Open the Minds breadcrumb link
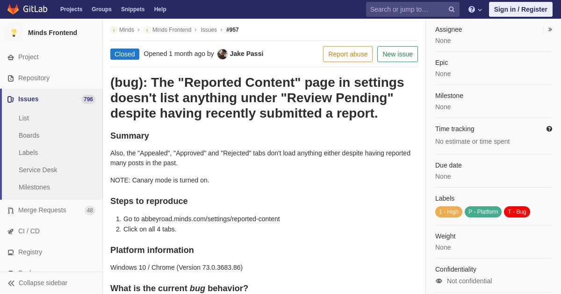The height and width of the screenshot is (294, 561). (127, 30)
